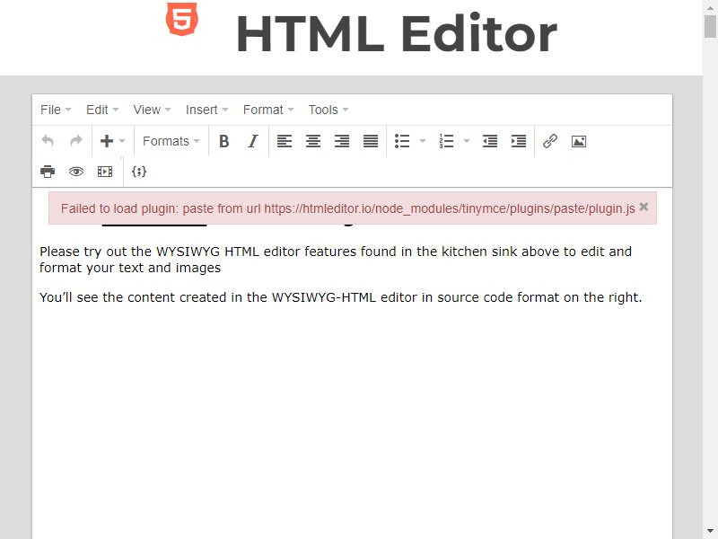Click the scrollbar down arrow
The image size is (718, 539).
[710, 532]
